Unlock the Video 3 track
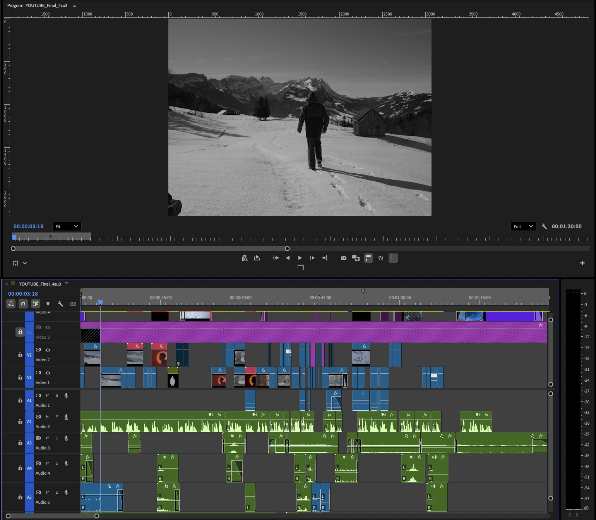 pyautogui.click(x=20, y=332)
